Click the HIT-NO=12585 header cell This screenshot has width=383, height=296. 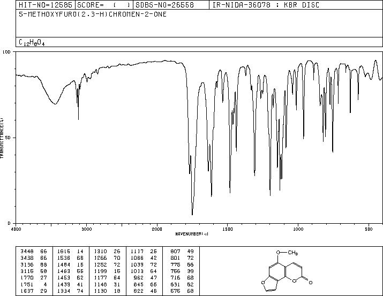click(46, 5)
